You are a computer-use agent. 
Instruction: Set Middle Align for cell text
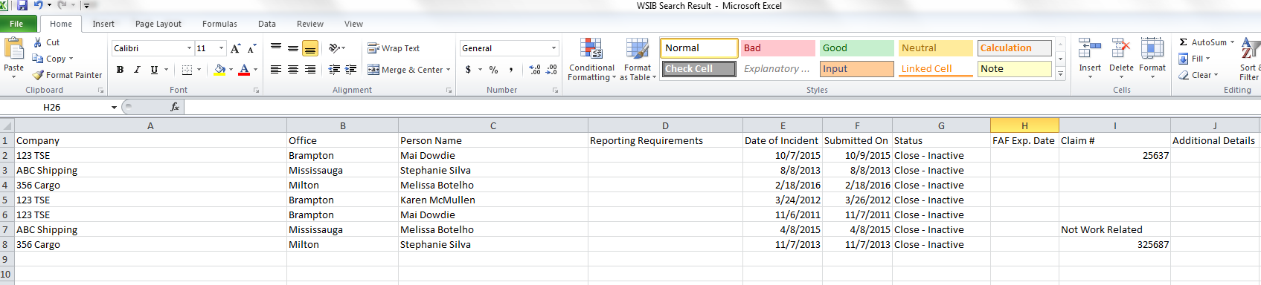(293, 48)
